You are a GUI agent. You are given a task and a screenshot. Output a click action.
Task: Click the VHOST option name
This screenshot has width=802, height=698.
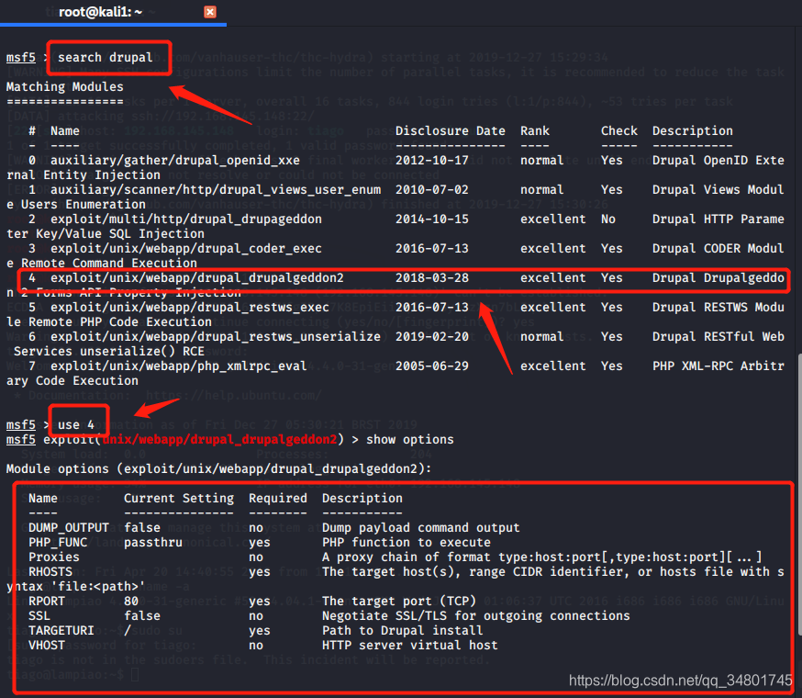[47, 646]
